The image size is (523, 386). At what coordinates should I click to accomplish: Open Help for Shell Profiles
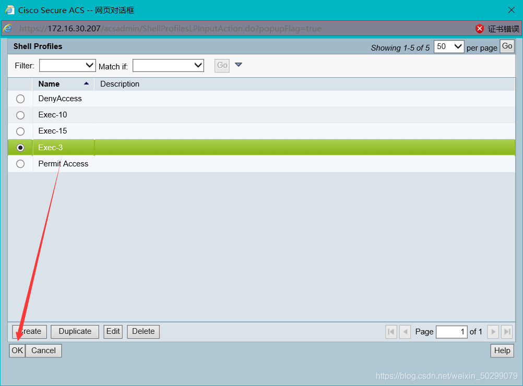(502, 351)
